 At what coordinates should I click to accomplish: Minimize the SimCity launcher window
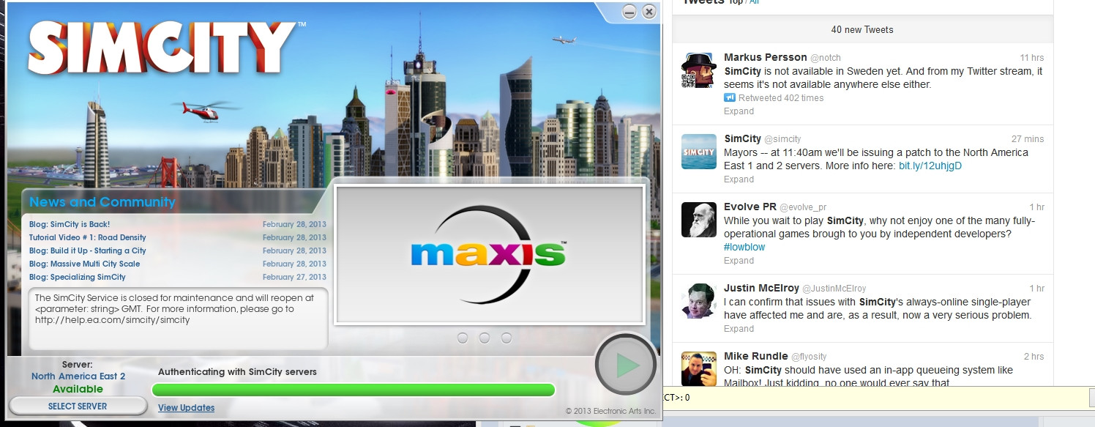(x=629, y=12)
